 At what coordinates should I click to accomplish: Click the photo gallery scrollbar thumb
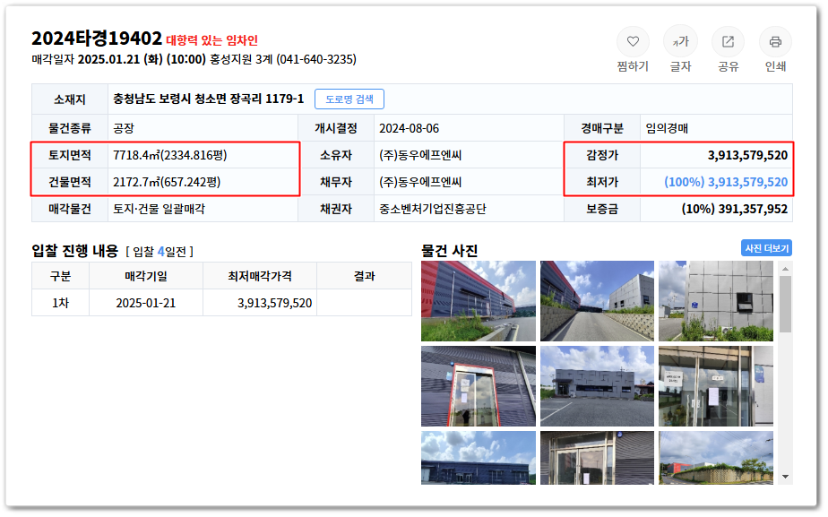point(785,304)
